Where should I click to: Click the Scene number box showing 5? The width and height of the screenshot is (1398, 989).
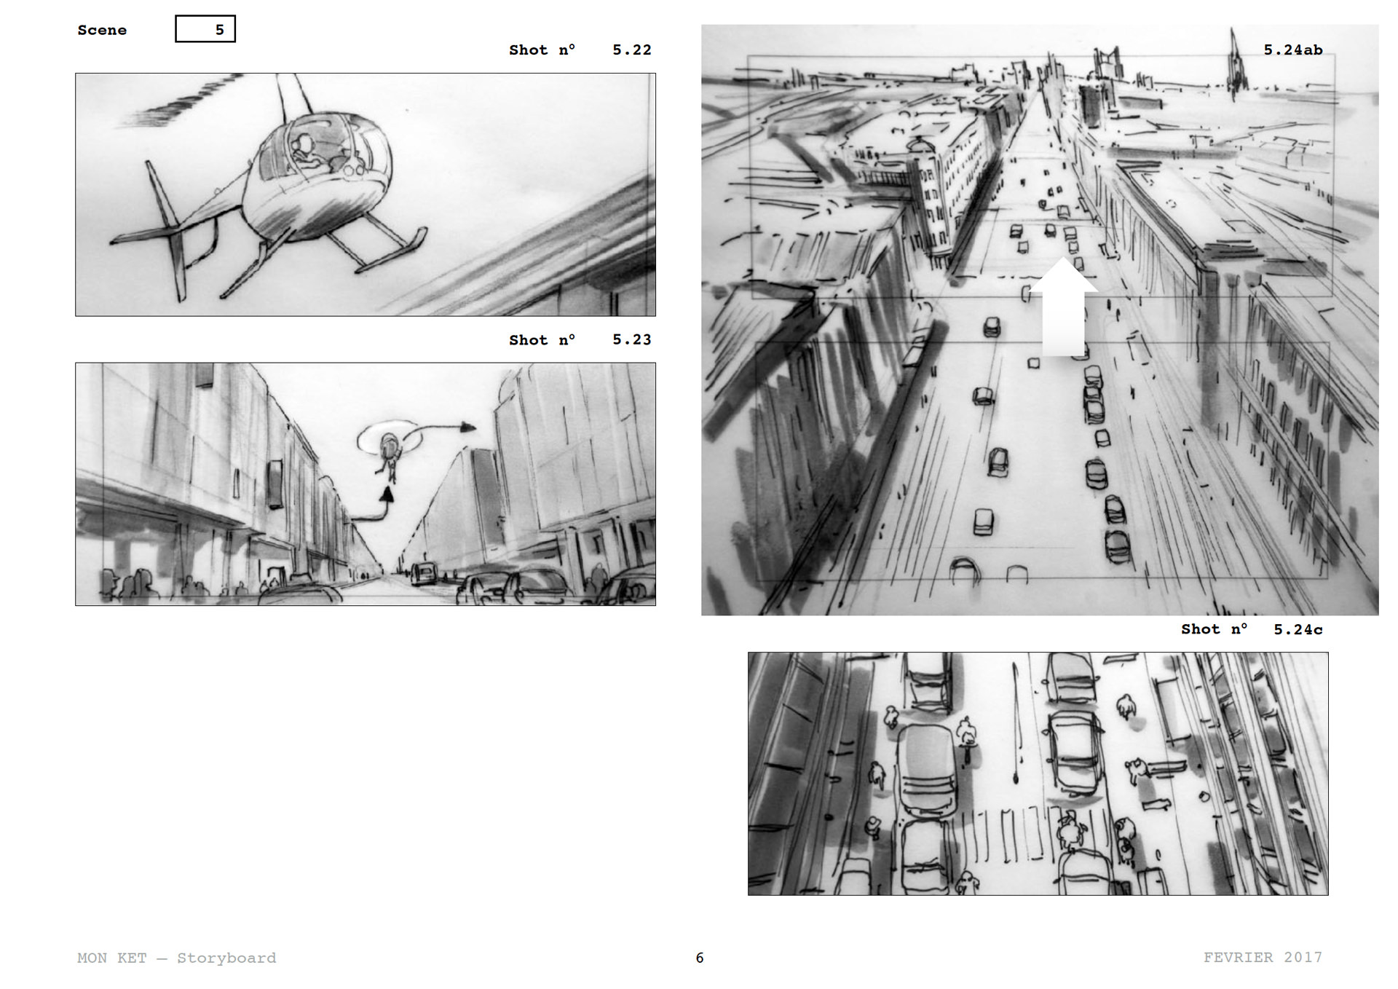[x=205, y=29]
